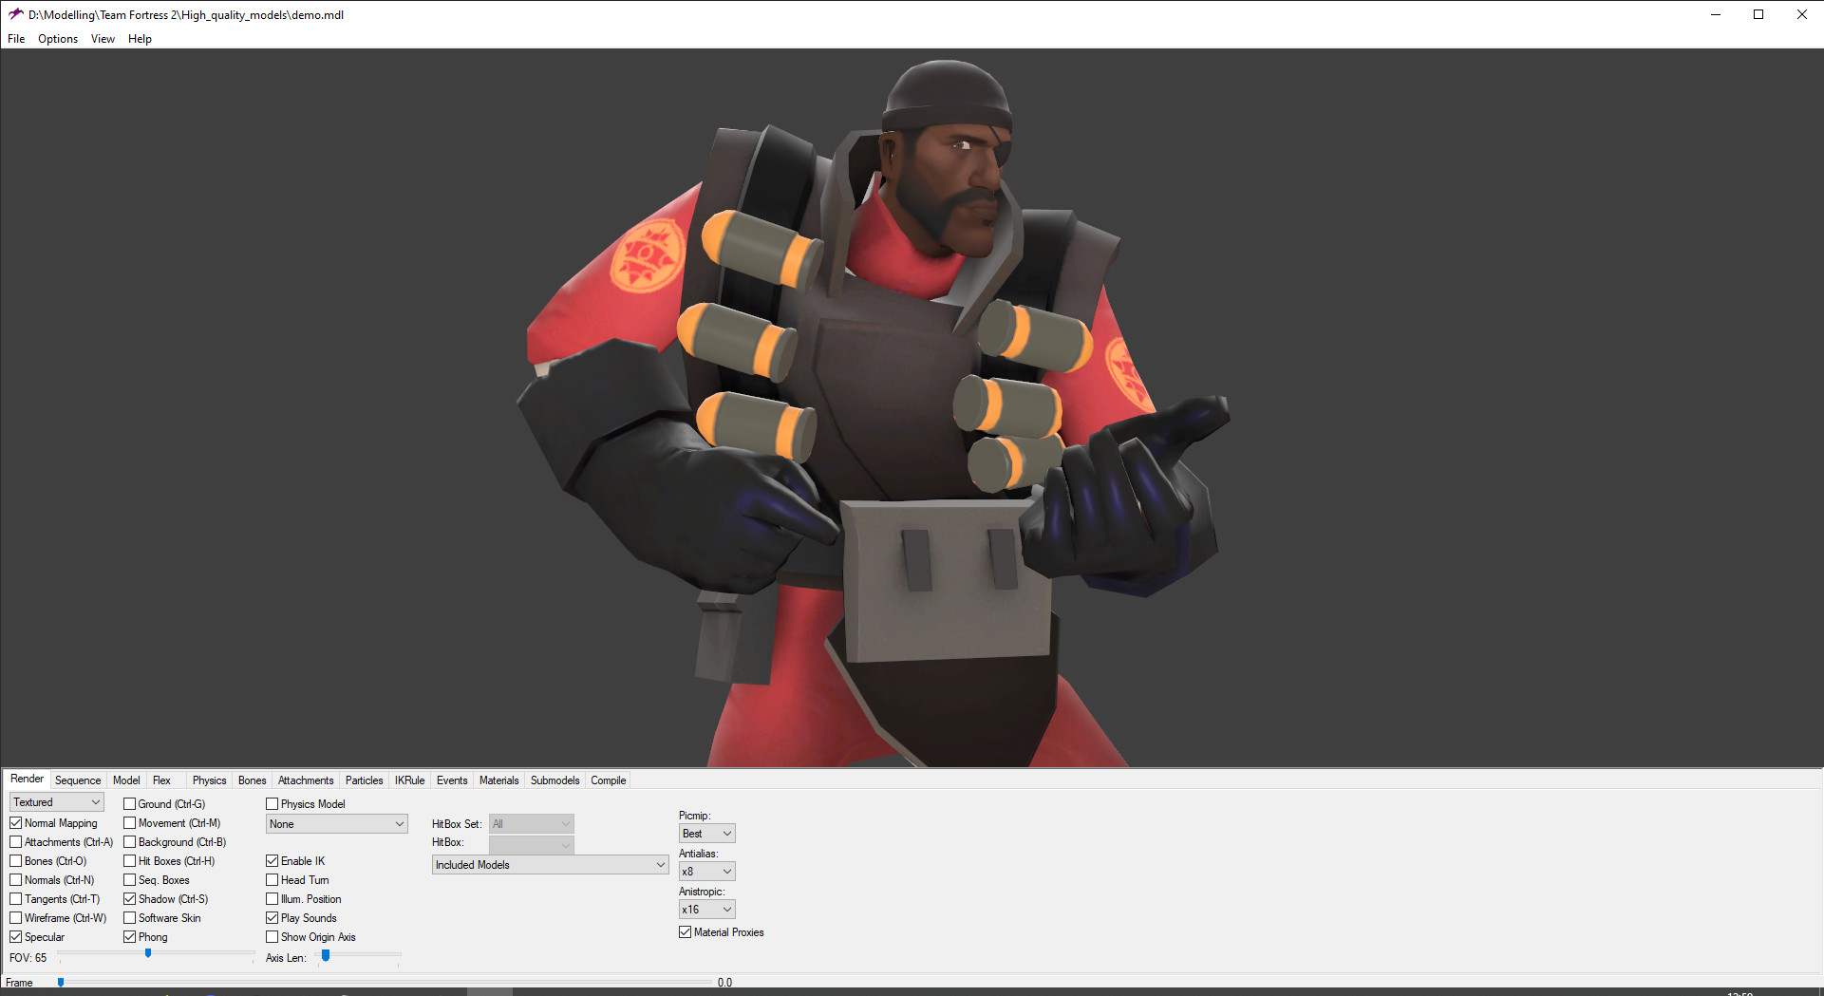The width and height of the screenshot is (1824, 996).
Task: Open the Options menu
Action: click(57, 39)
